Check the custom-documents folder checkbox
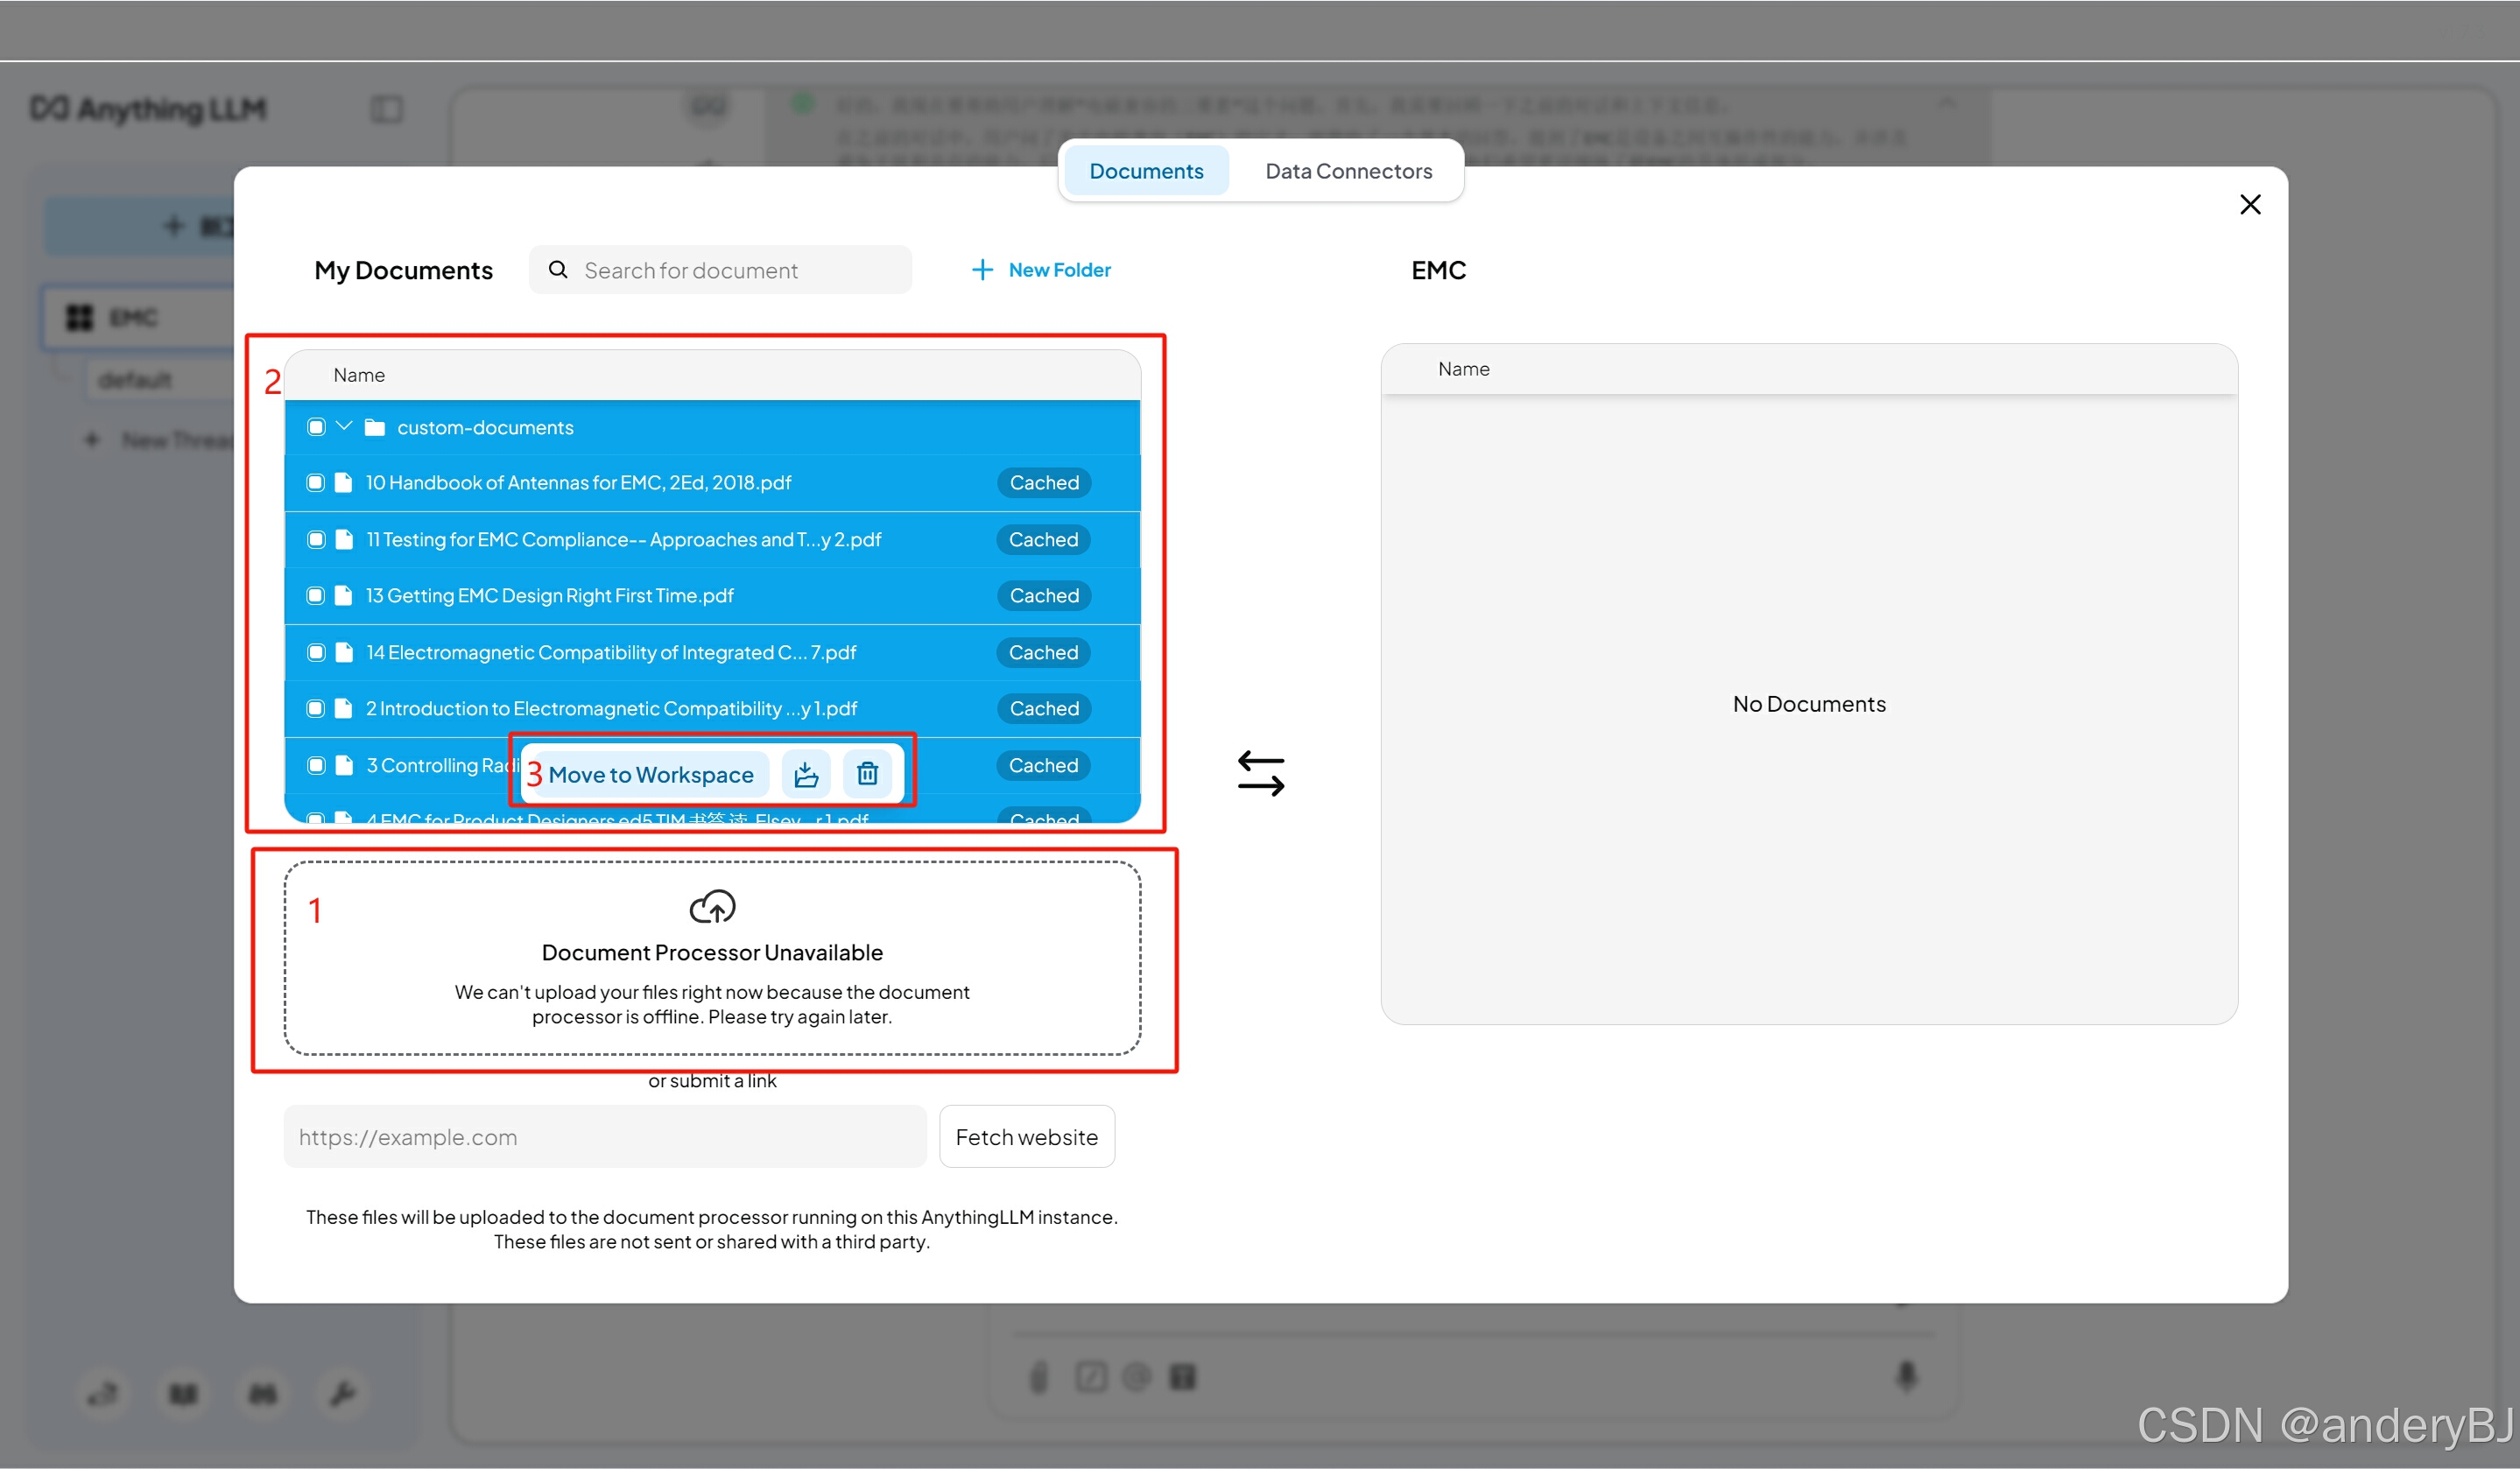 [x=316, y=428]
